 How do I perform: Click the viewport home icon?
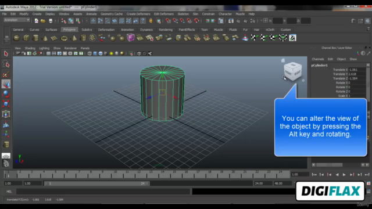pyautogui.click(x=283, y=60)
